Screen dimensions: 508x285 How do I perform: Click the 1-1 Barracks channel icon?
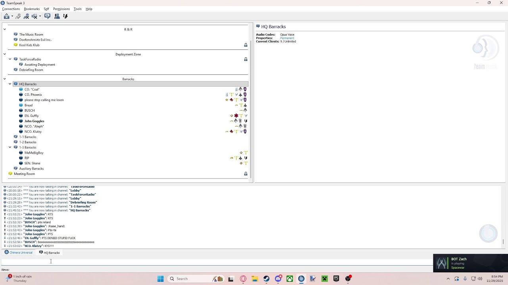15,137
